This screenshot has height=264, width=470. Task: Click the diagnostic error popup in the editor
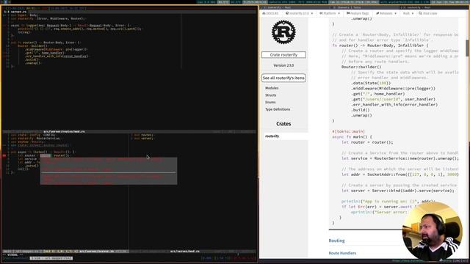point(109,171)
